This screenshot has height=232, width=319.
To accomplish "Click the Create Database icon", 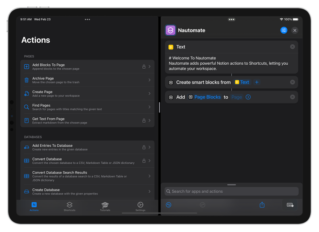I will pos(26,191).
